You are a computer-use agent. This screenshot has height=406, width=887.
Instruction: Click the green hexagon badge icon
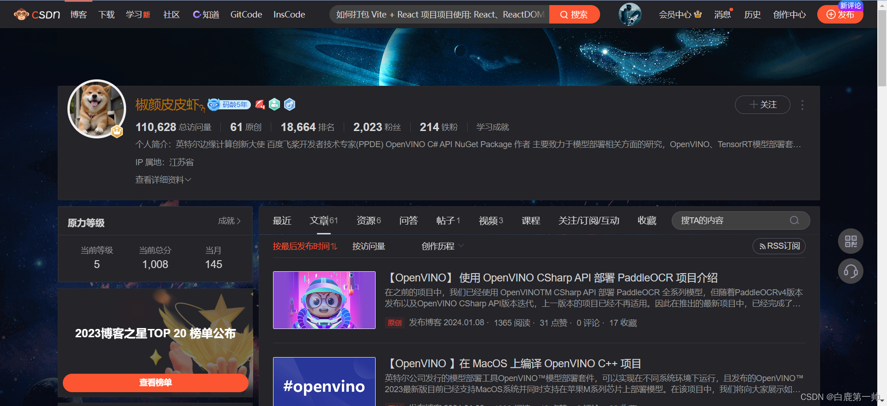[274, 105]
